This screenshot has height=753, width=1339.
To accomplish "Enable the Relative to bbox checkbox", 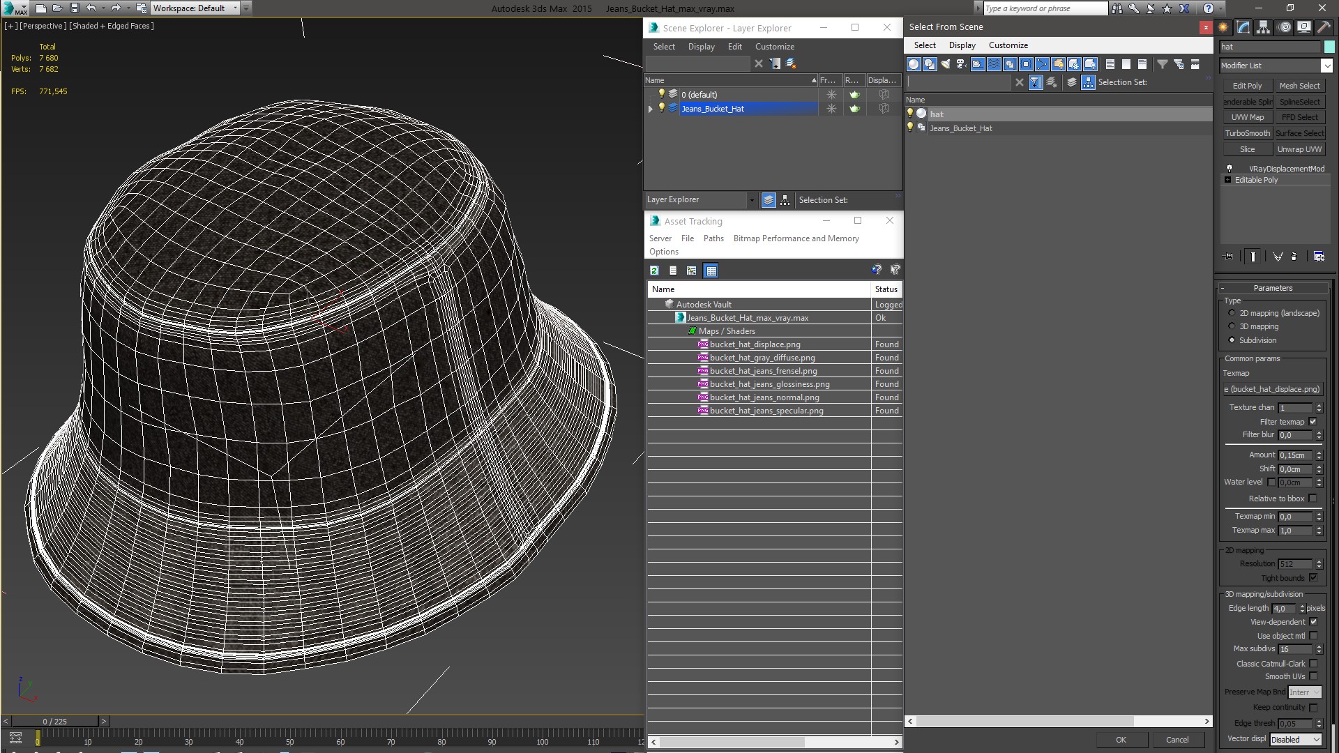I will click(1313, 499).
